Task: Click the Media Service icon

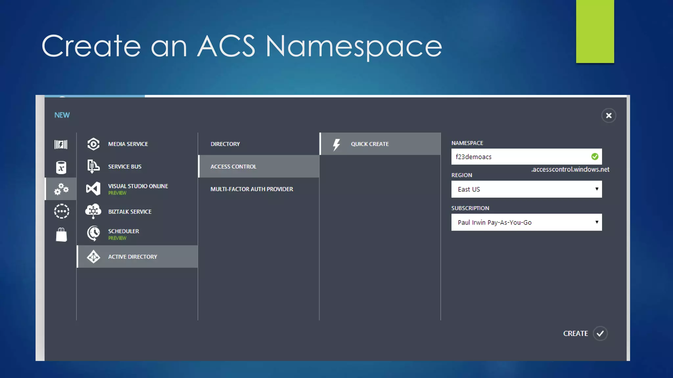Action: pos(93,144)
